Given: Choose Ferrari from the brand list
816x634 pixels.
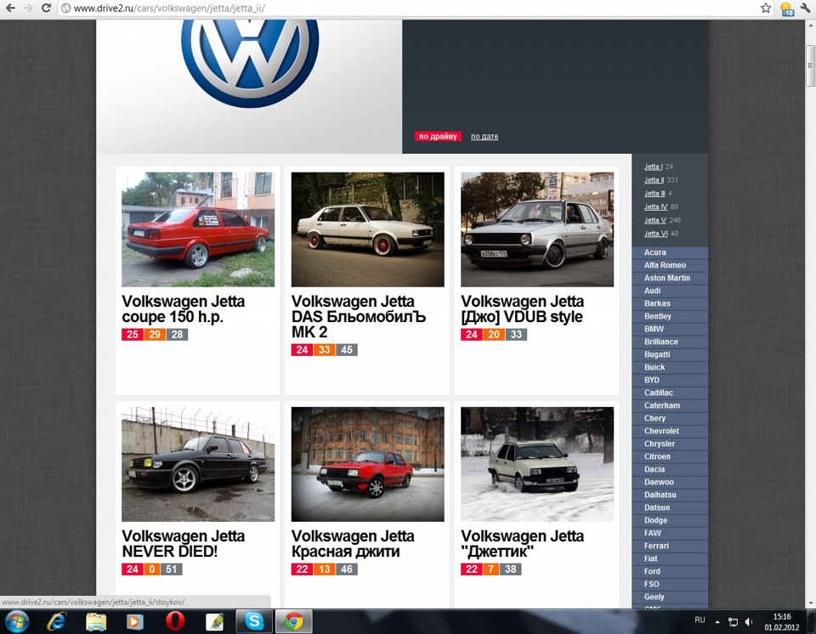Looking at the screenshot, I should point(670,546).
